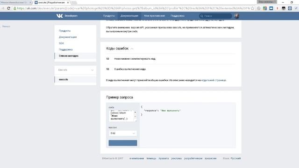Screen dimensions: 299x168
Task: Click error code 12 row
Action: tap(171, 59)
